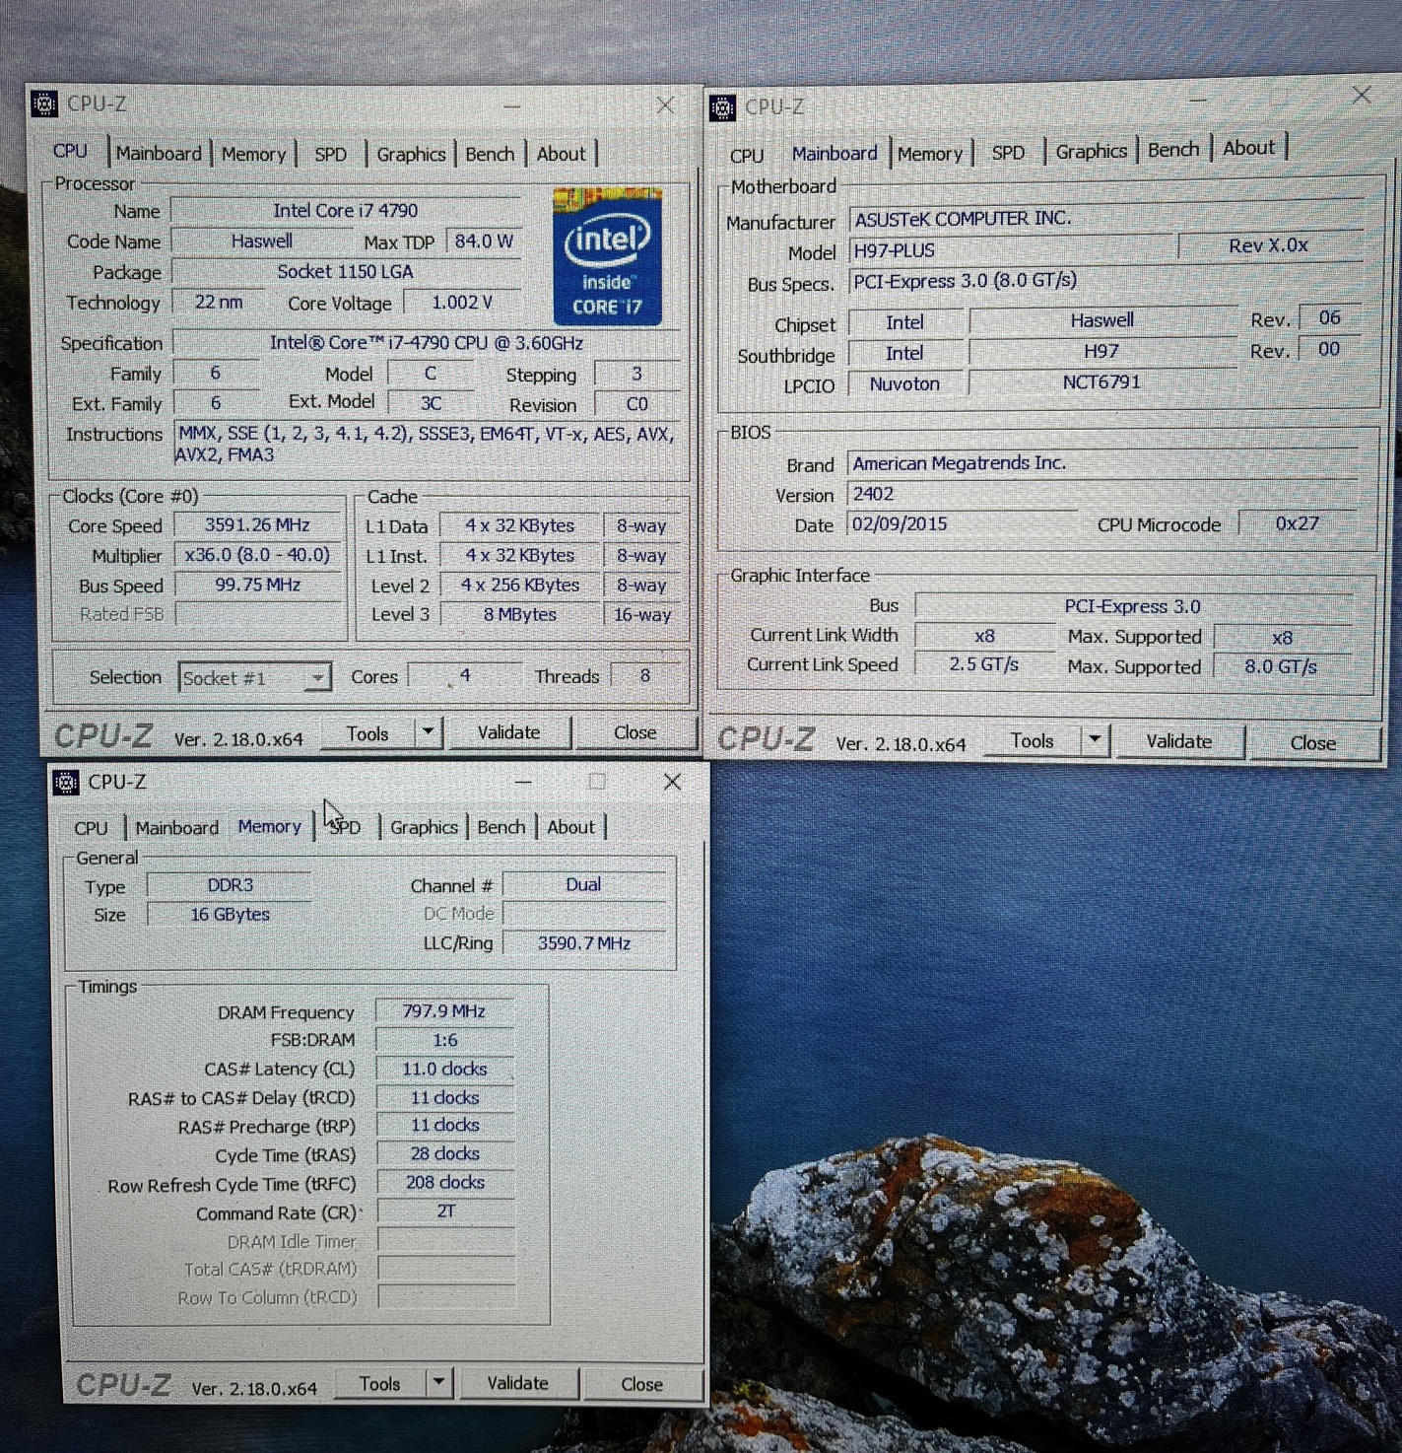Click CAS# Latency value 11.0 clocks
Viewport: 1402px width, 1453px height.
click(444, 1069)
